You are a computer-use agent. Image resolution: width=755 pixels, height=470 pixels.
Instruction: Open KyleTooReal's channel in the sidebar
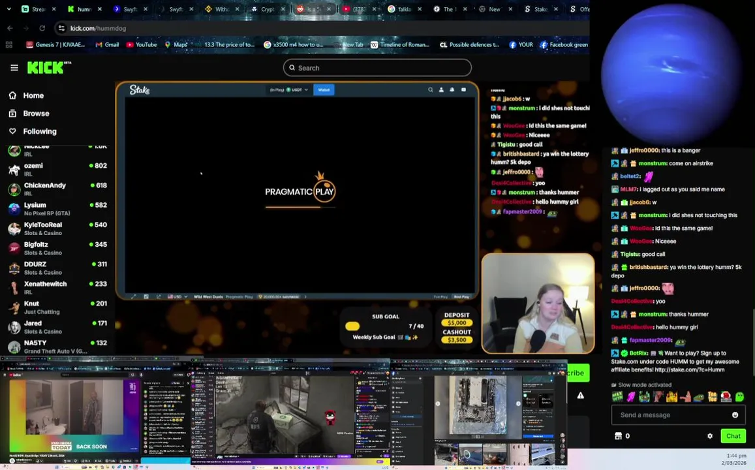coord(58,228)
